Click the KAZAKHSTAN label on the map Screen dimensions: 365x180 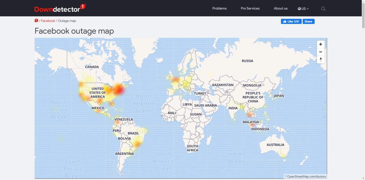click(x=223, y=85)
